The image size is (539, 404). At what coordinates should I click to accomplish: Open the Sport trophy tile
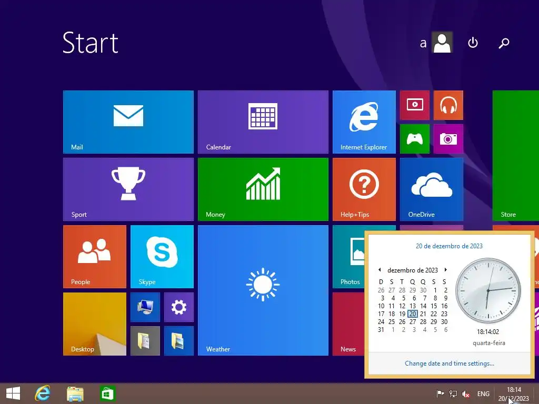[x=128, y=189]
